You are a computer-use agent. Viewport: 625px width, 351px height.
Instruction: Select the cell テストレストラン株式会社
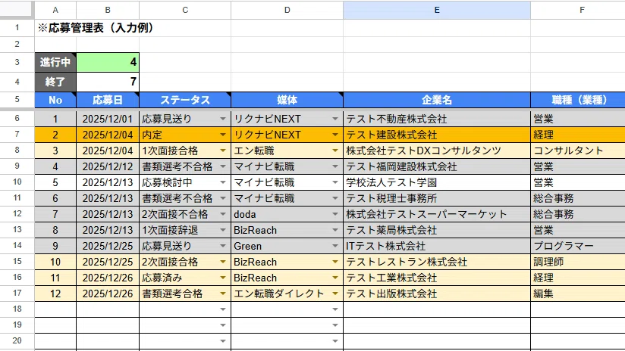click(437, 262)
